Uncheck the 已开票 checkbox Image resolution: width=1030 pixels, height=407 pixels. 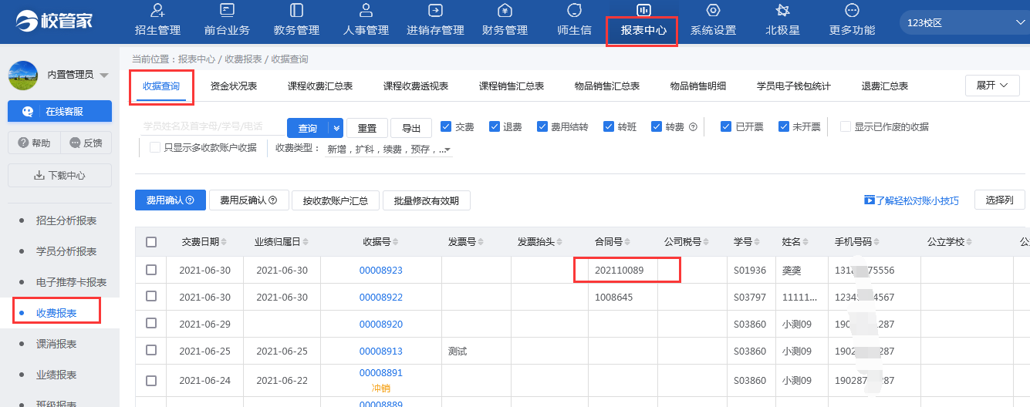[726, 126]
